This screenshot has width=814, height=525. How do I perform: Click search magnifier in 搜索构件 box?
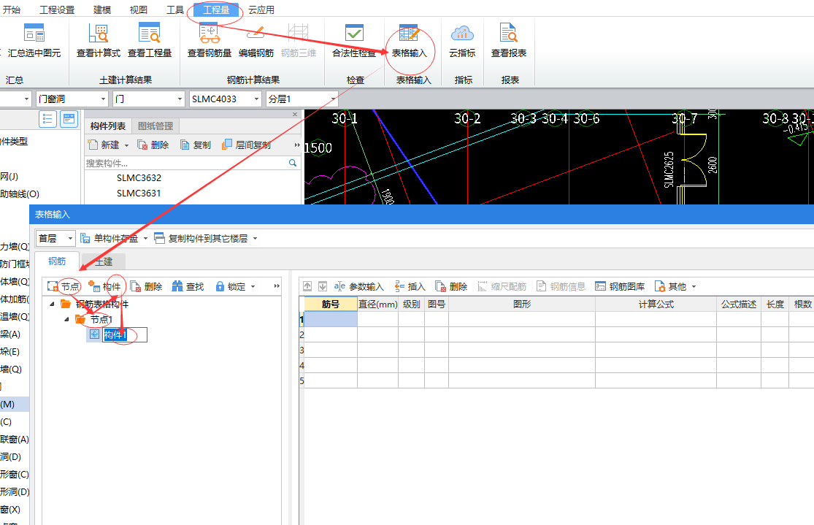coord(293,163)
